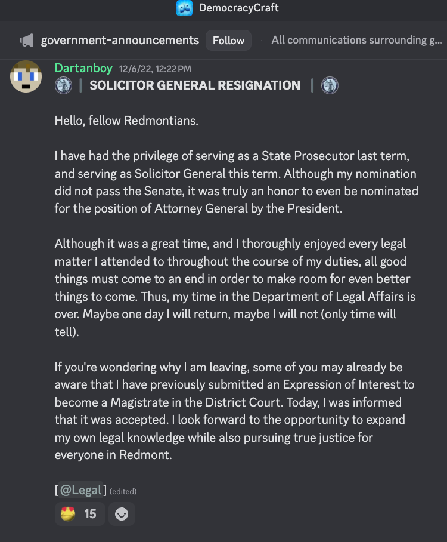Toggle the heart-eyes emoji reaction
The height and width of the screenshot is (542, 447).
[x=80, y=514]
